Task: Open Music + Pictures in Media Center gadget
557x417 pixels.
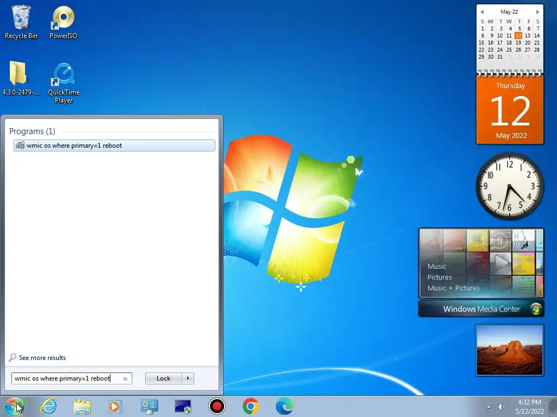Action: coord(453,288)
